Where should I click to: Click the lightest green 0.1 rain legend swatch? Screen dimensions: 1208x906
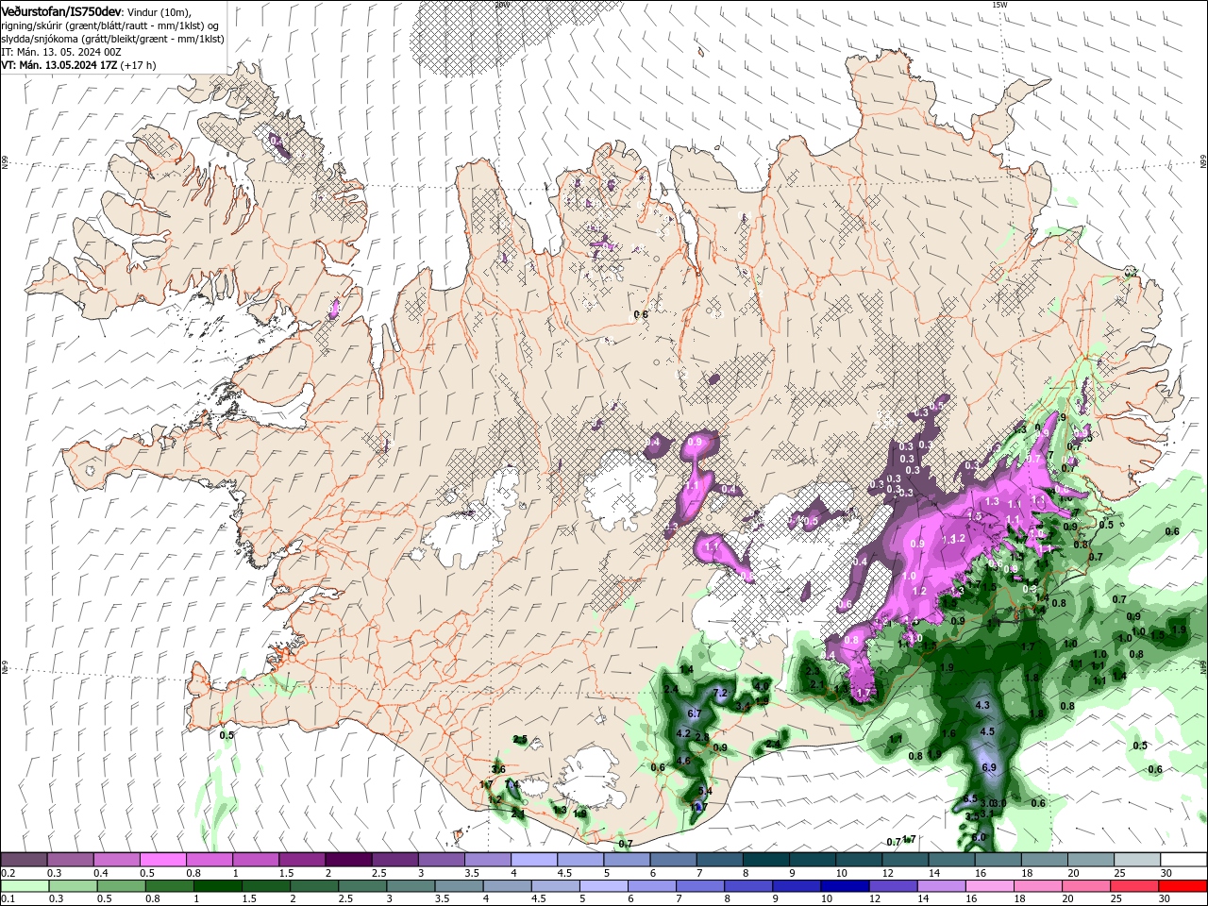click(x=25, y=886)
